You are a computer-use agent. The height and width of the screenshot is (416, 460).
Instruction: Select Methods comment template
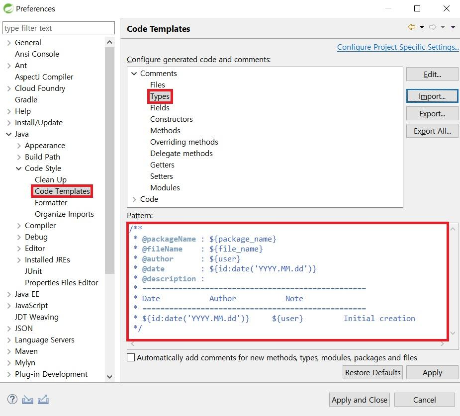[165, 130]
